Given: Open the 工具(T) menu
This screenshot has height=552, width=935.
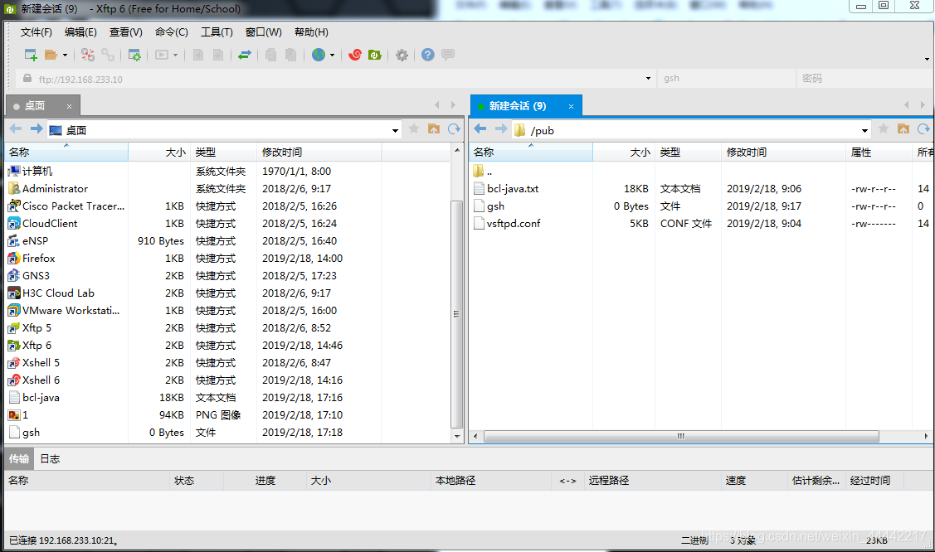Looking at the screenshot, I should tap(217, 32).
